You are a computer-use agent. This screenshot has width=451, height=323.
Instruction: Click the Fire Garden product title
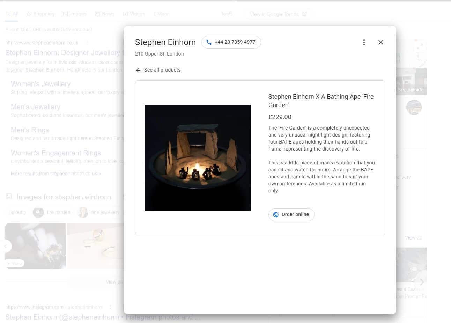click(321, 101)
